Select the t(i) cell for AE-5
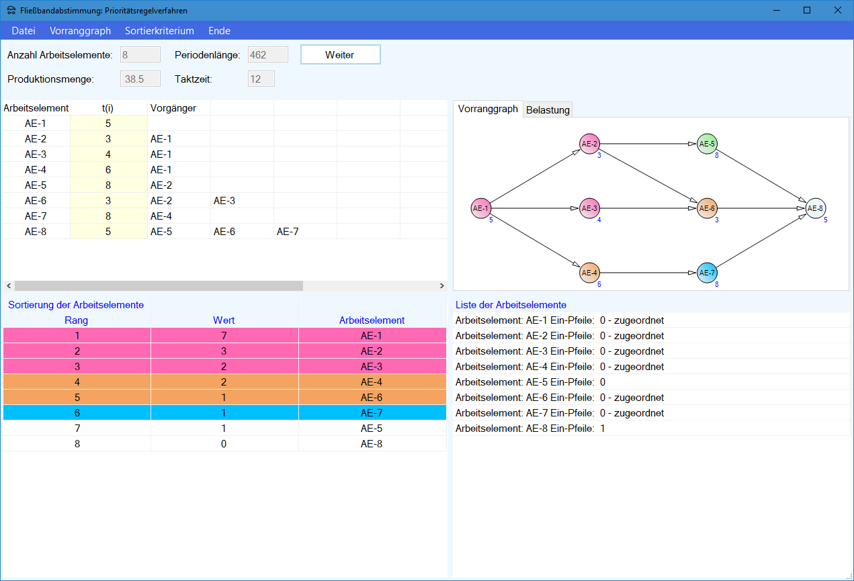 [108, 185]
